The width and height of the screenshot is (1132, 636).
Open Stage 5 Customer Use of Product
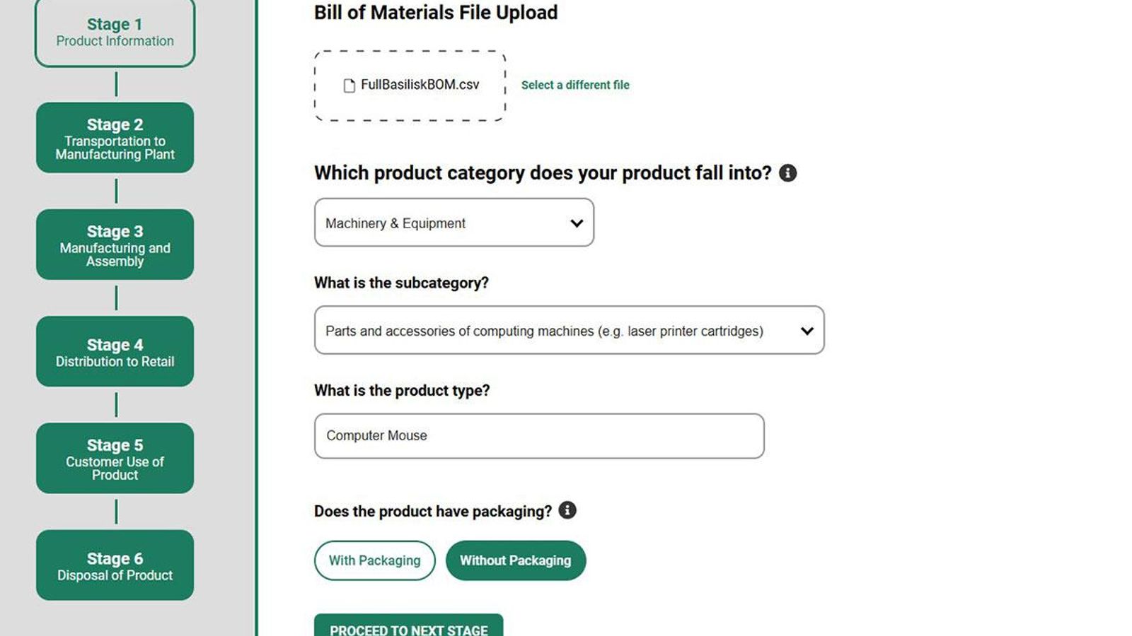[x=115, y=458]
